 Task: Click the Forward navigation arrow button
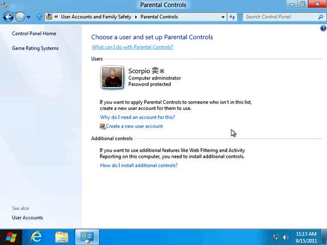tap(20, 17)
